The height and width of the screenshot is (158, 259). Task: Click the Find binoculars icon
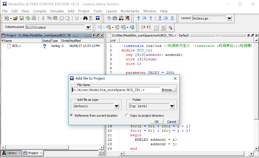coord(85,18)
